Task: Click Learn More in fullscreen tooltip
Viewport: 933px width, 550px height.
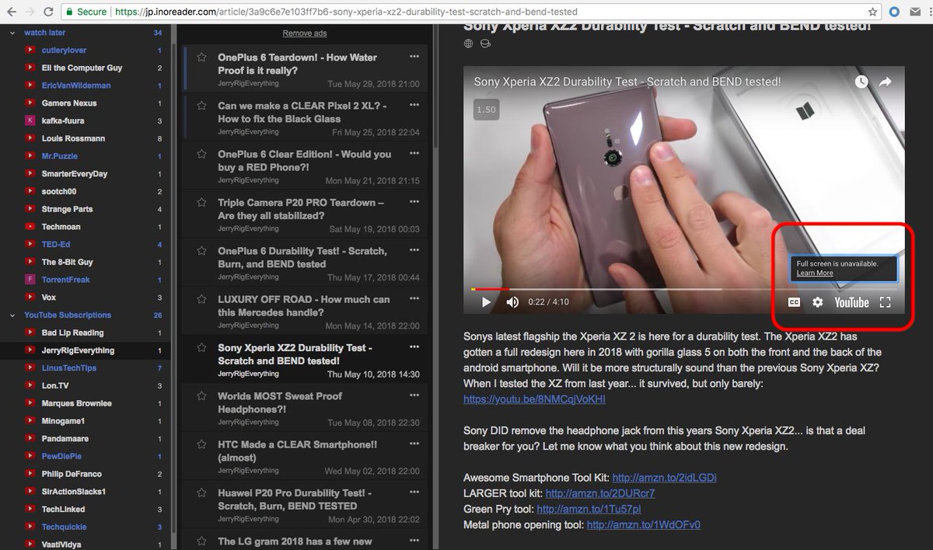Action: click(815, 273)
